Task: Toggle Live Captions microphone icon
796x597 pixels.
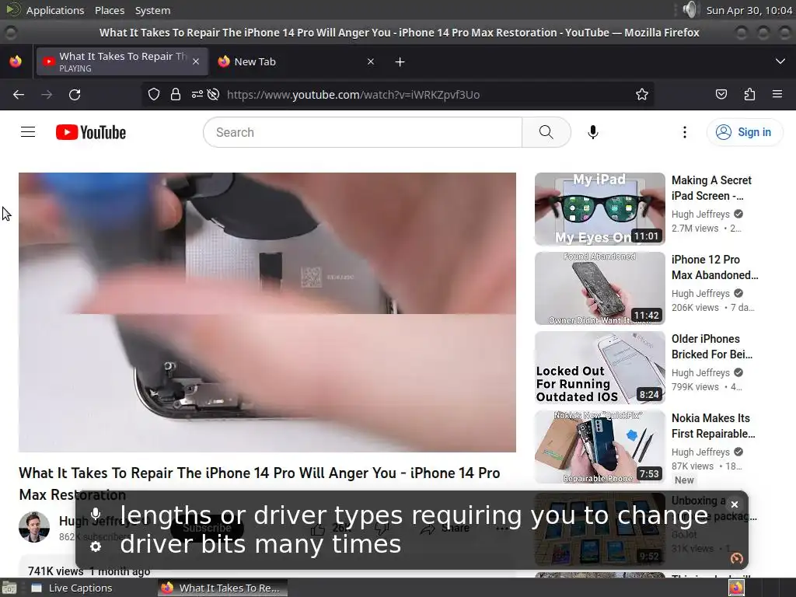Action: (96, 514)
